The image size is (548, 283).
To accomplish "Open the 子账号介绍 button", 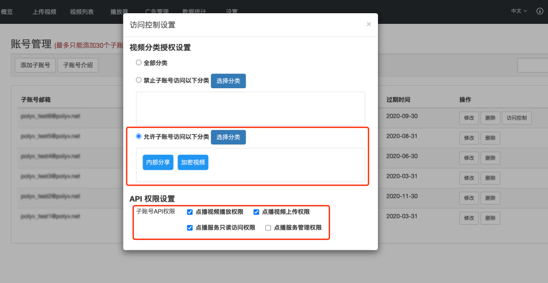I will click(x=78, y=65).
